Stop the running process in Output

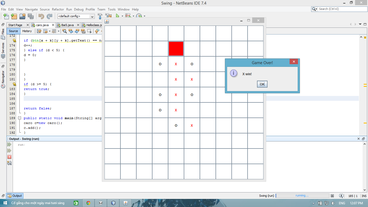coord(9,157)
